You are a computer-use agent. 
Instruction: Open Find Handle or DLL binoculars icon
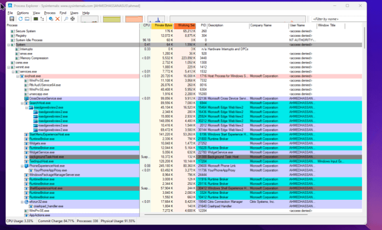coord(65,18)
